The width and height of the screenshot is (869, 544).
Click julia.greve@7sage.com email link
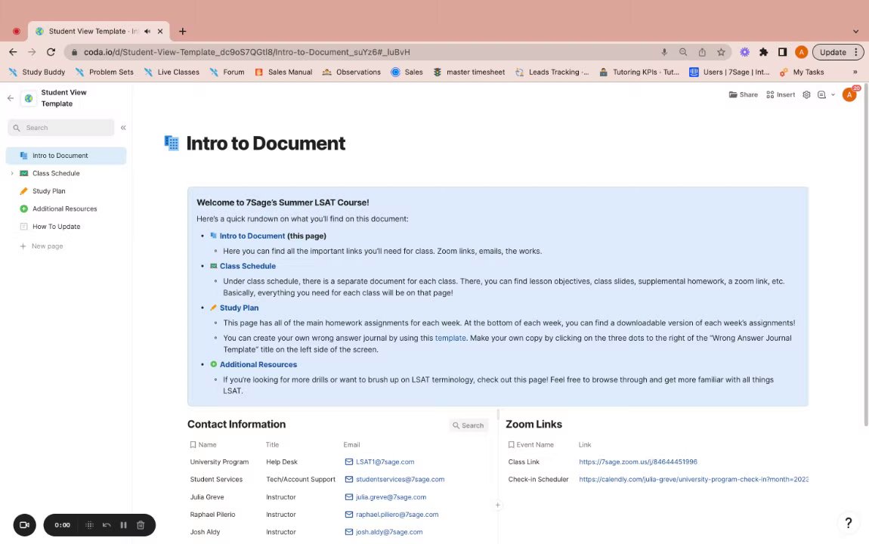[391, 497]
